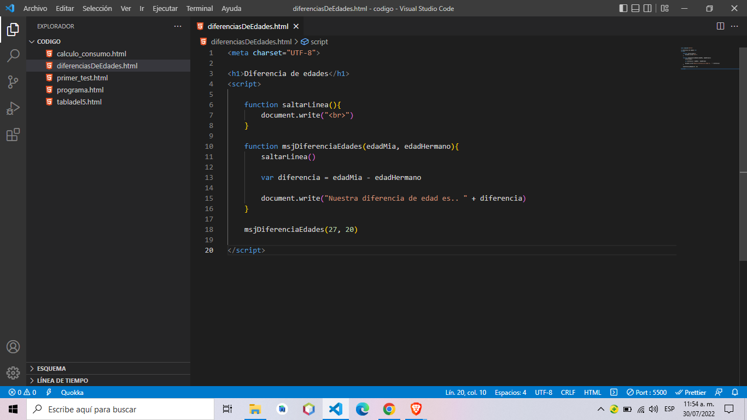Open the Ayuda menu

231,8
